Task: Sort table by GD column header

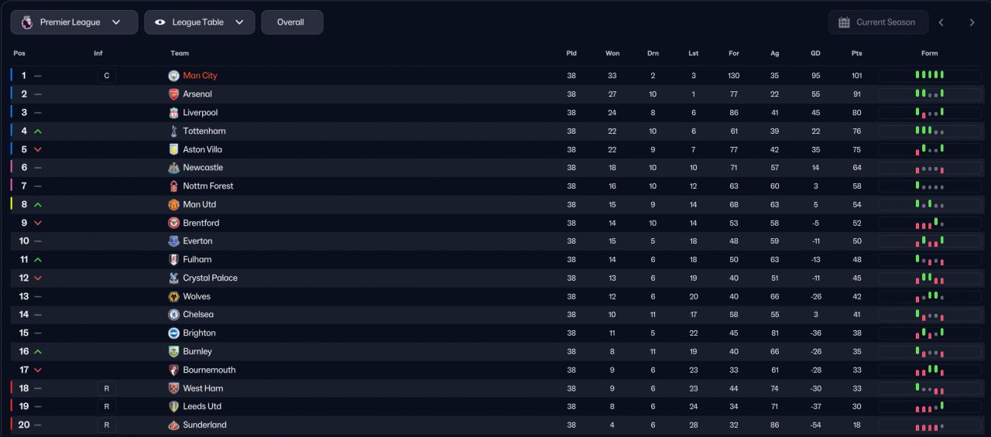Action: coord(815,53)
